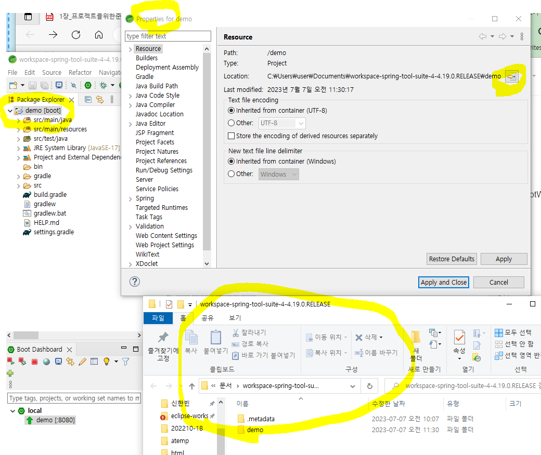541x455 pixels.
Task: Click the Open Console icon in Boot Dashboard
Action: [58, 362]
